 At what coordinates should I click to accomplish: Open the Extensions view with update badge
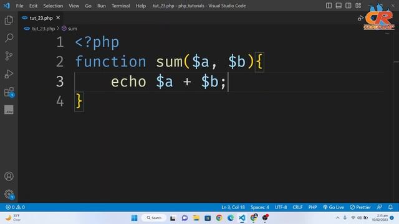coord(9,92)
